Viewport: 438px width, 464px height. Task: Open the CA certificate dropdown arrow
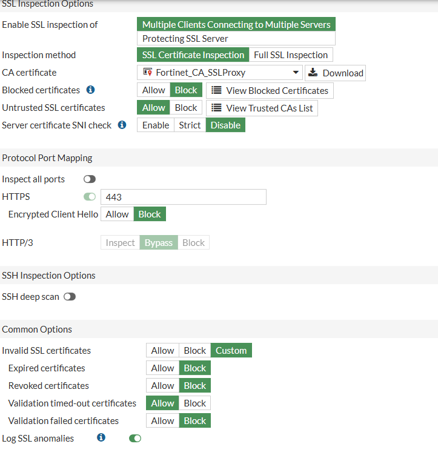296,73
